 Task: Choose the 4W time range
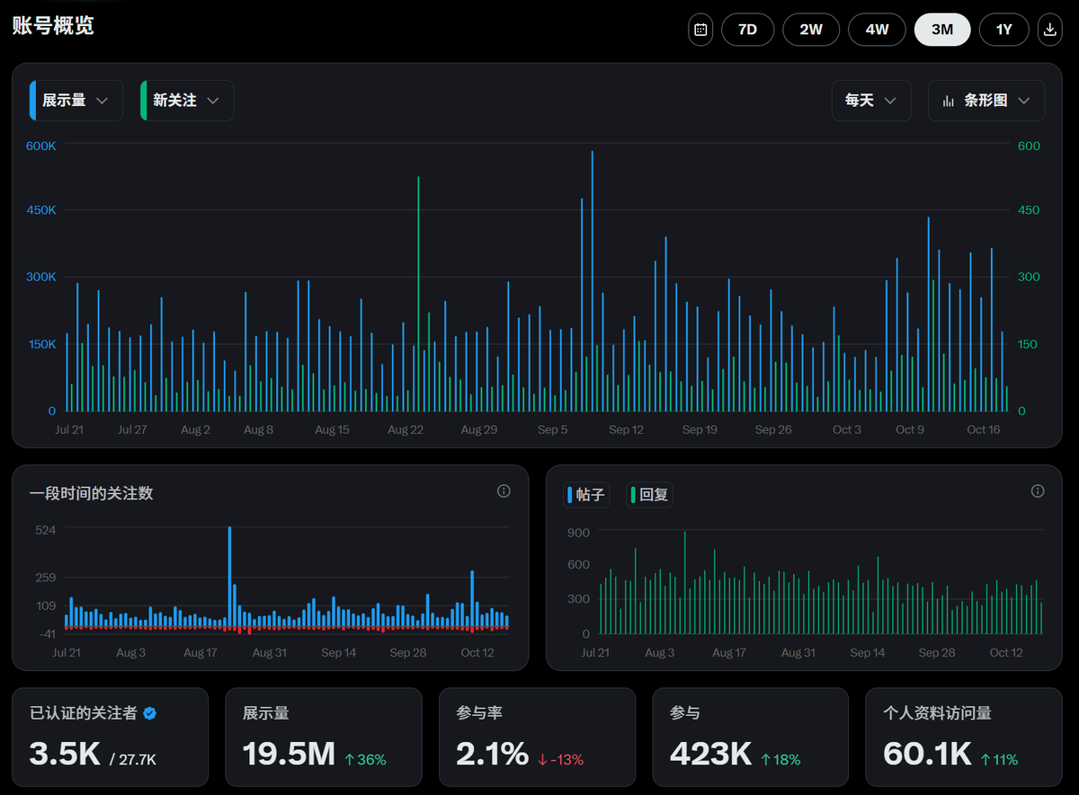click(877, 30)
